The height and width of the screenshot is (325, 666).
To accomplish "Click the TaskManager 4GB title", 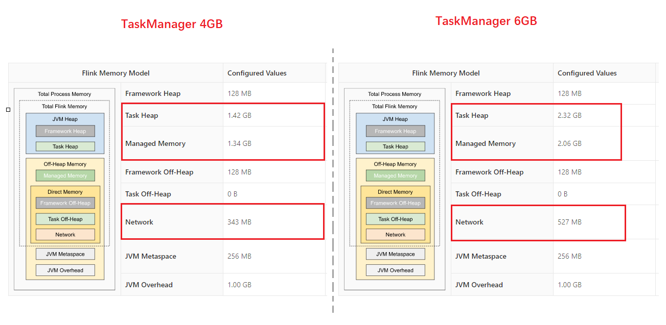I will click(172, 23).
